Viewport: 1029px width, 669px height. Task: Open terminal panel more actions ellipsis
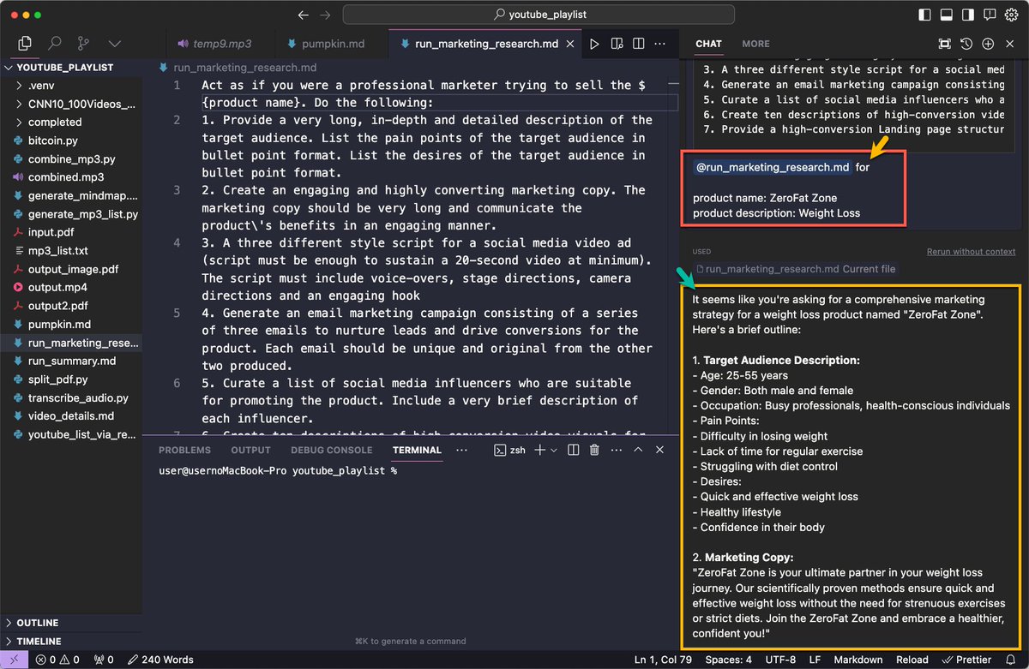[616, 450]
